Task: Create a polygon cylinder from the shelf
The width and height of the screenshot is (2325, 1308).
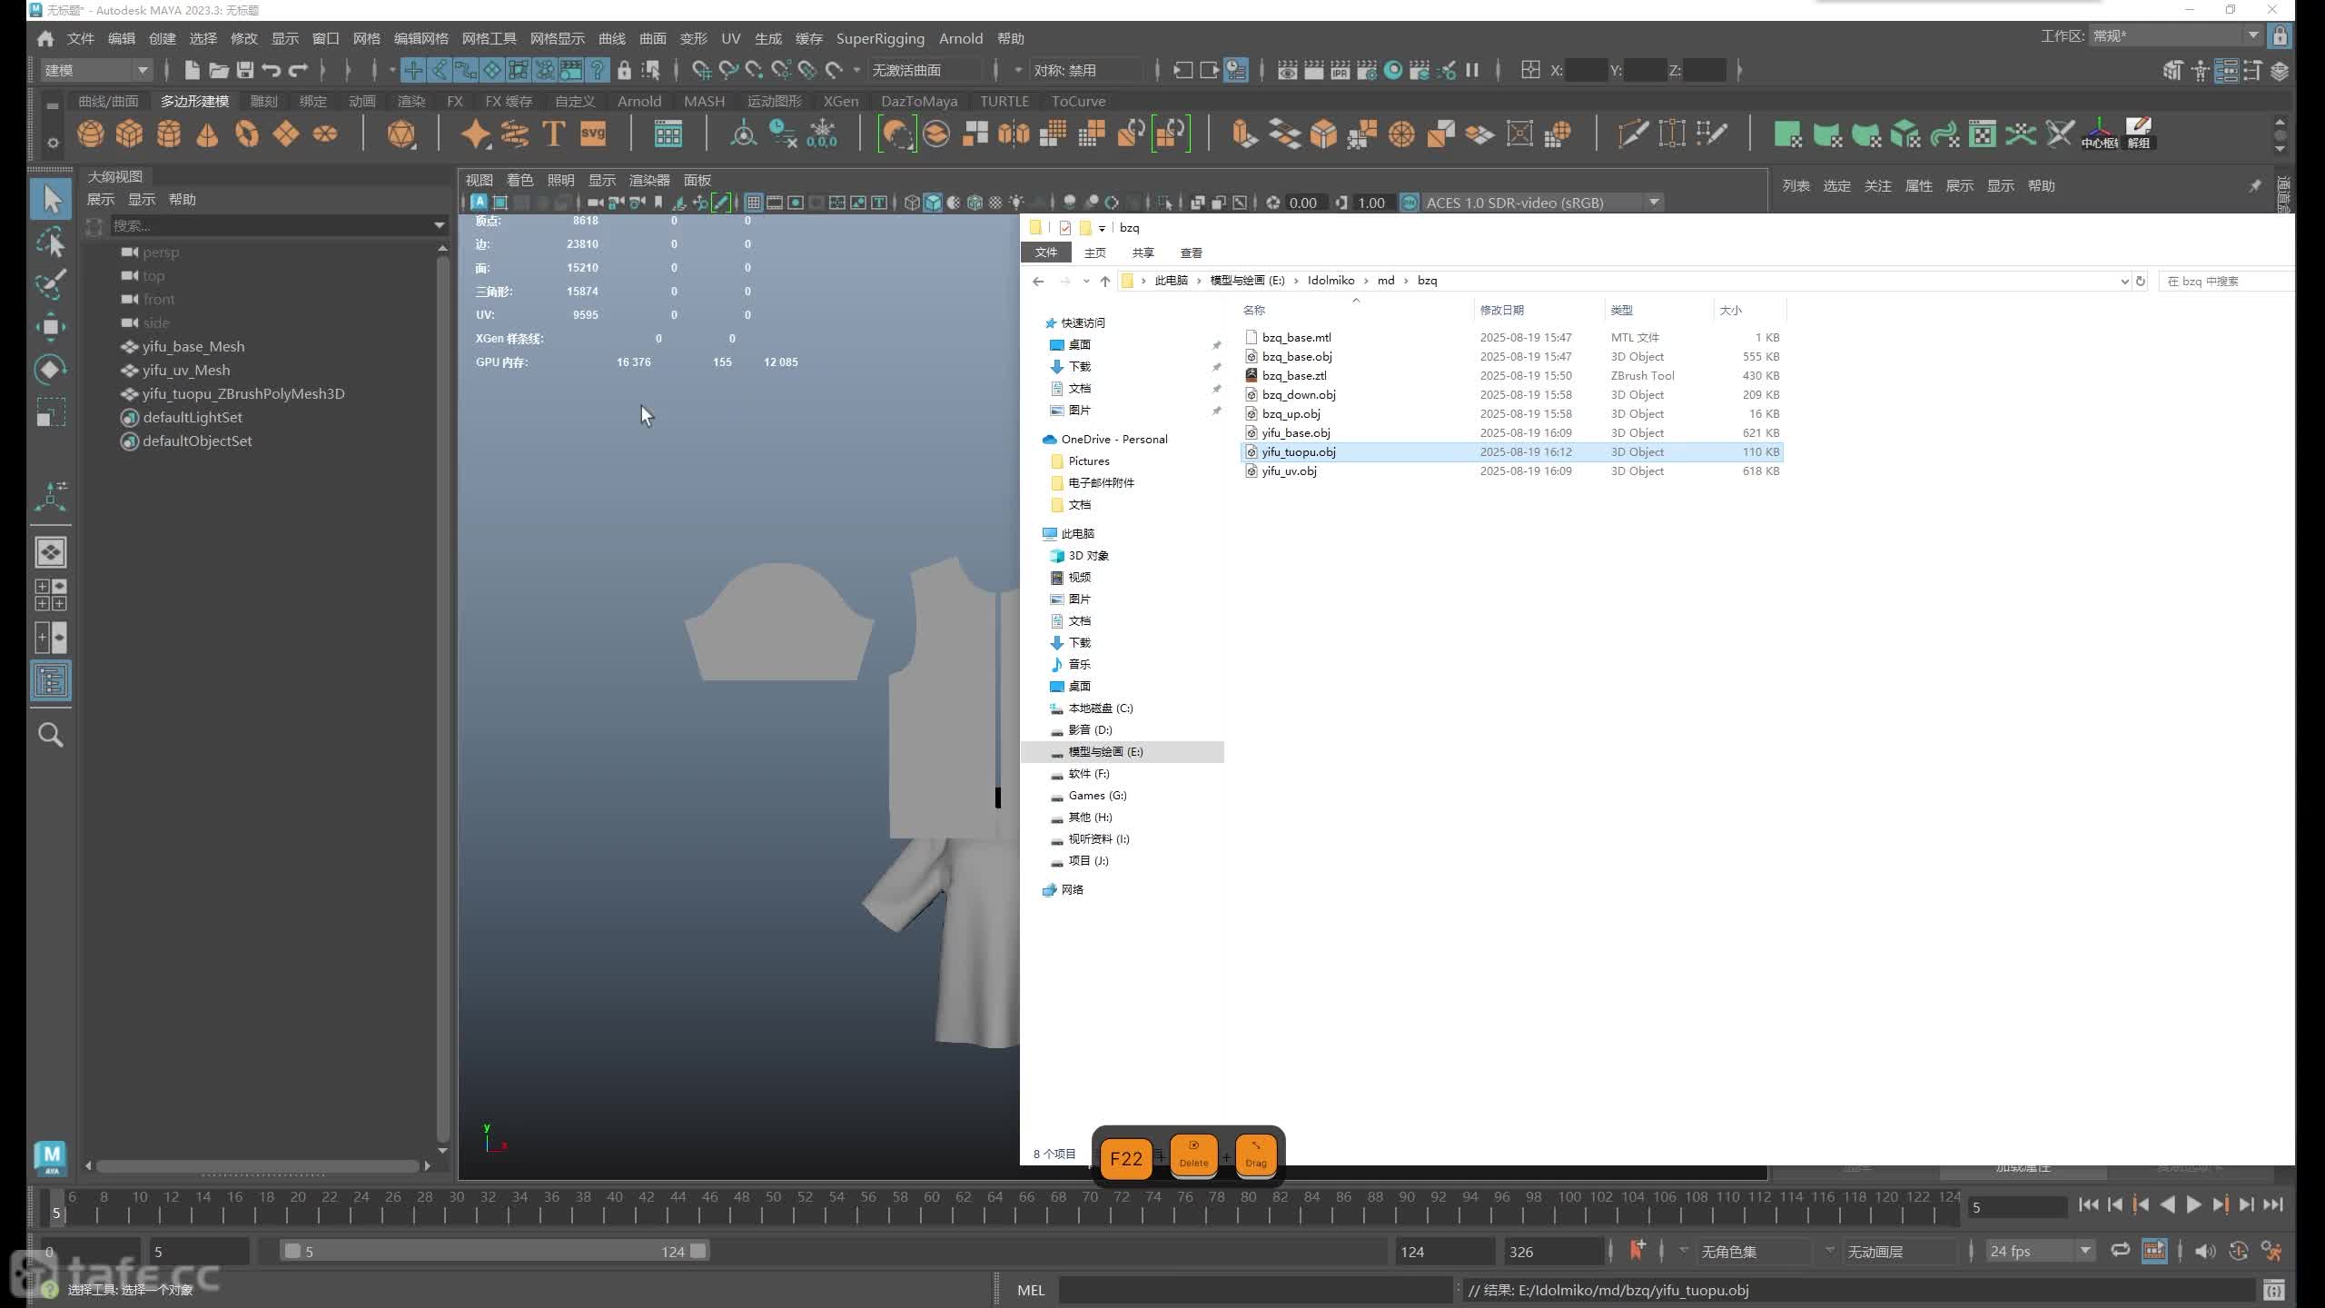Action: (168, 134)
